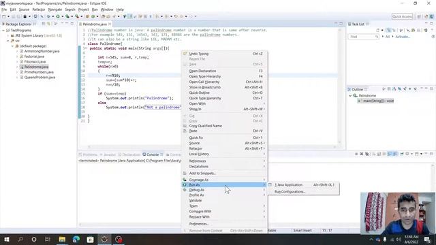The image size is (436, 245).
Task: Toggle Scroll Lock in Console toolbar
Action: [379, 154]
